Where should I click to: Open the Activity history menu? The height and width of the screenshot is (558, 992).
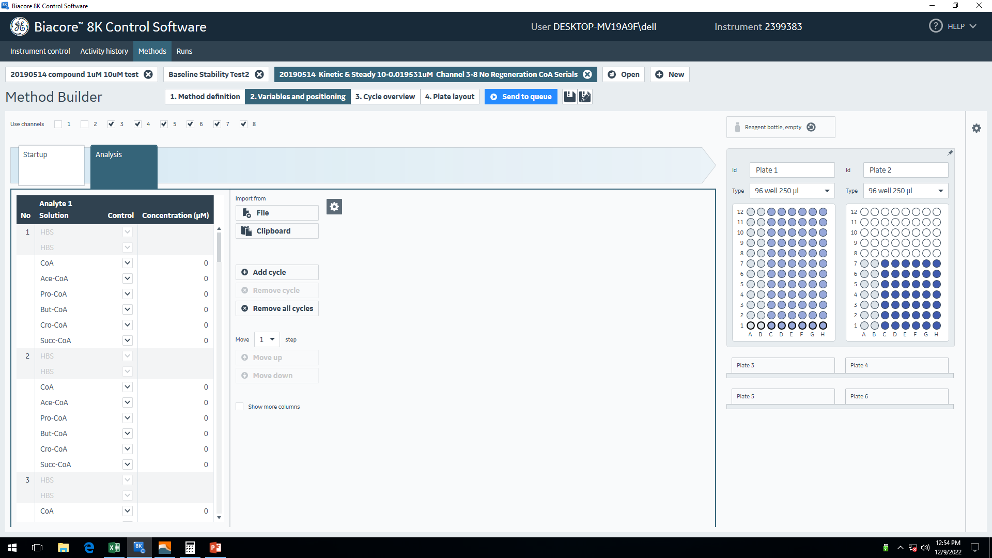104,51
